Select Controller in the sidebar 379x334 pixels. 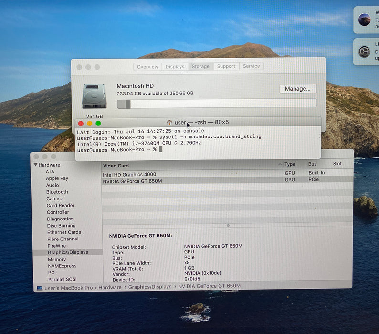pyautogui.click(x=58, y=212)
